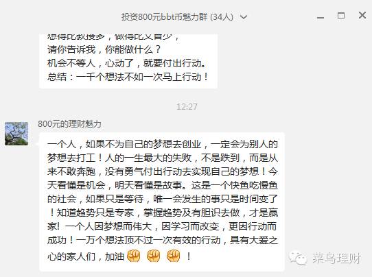This screenshot has width=372, height=277.
Task: Click the WeChat logo in watermark
Action: click(298, 258)
